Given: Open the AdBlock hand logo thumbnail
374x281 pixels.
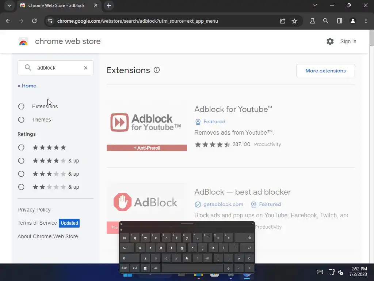Looking at the screenshot, I should pos(147,202).
